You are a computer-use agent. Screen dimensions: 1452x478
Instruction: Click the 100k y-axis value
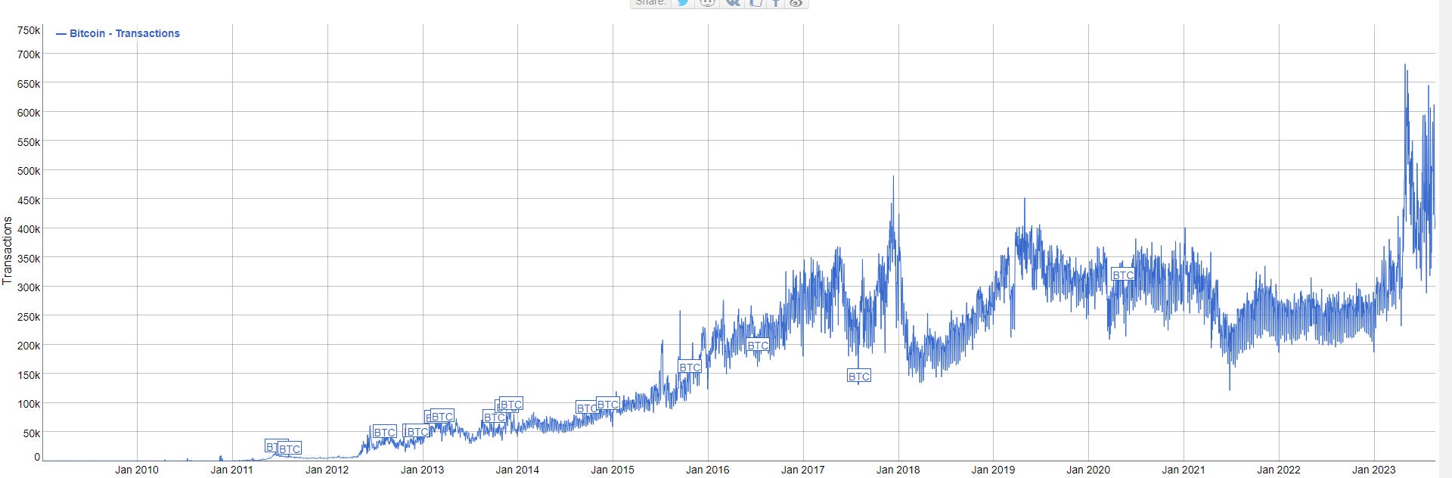click(29, 404)
